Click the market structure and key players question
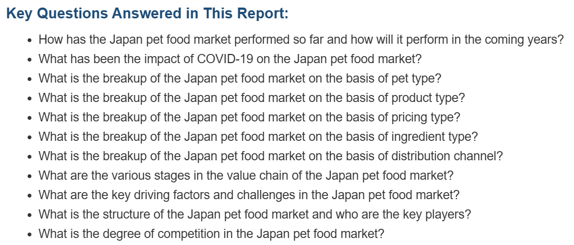 tap(255, 214)
